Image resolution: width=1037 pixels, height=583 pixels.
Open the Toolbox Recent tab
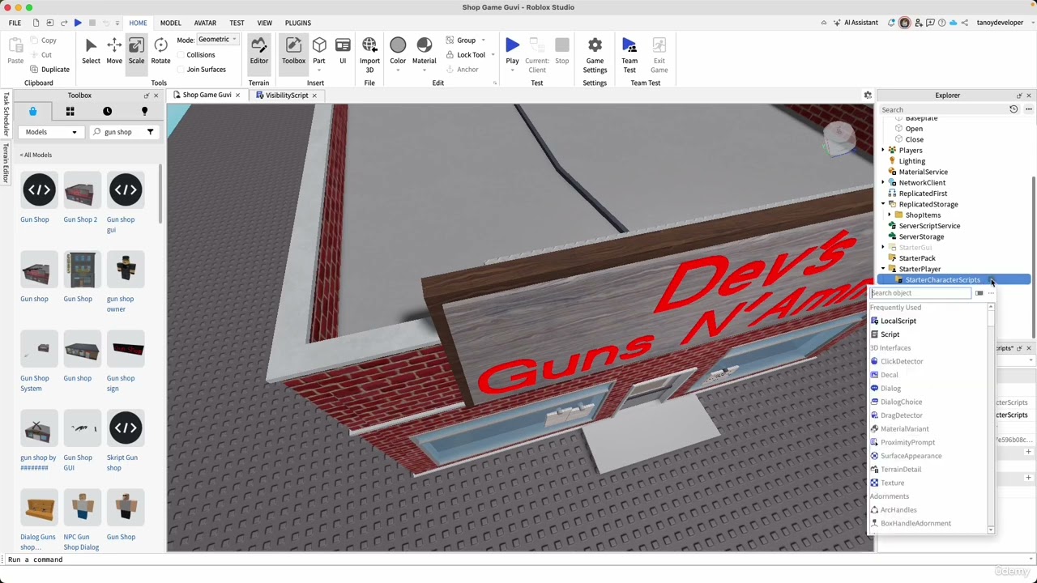(x=107, y=112)
